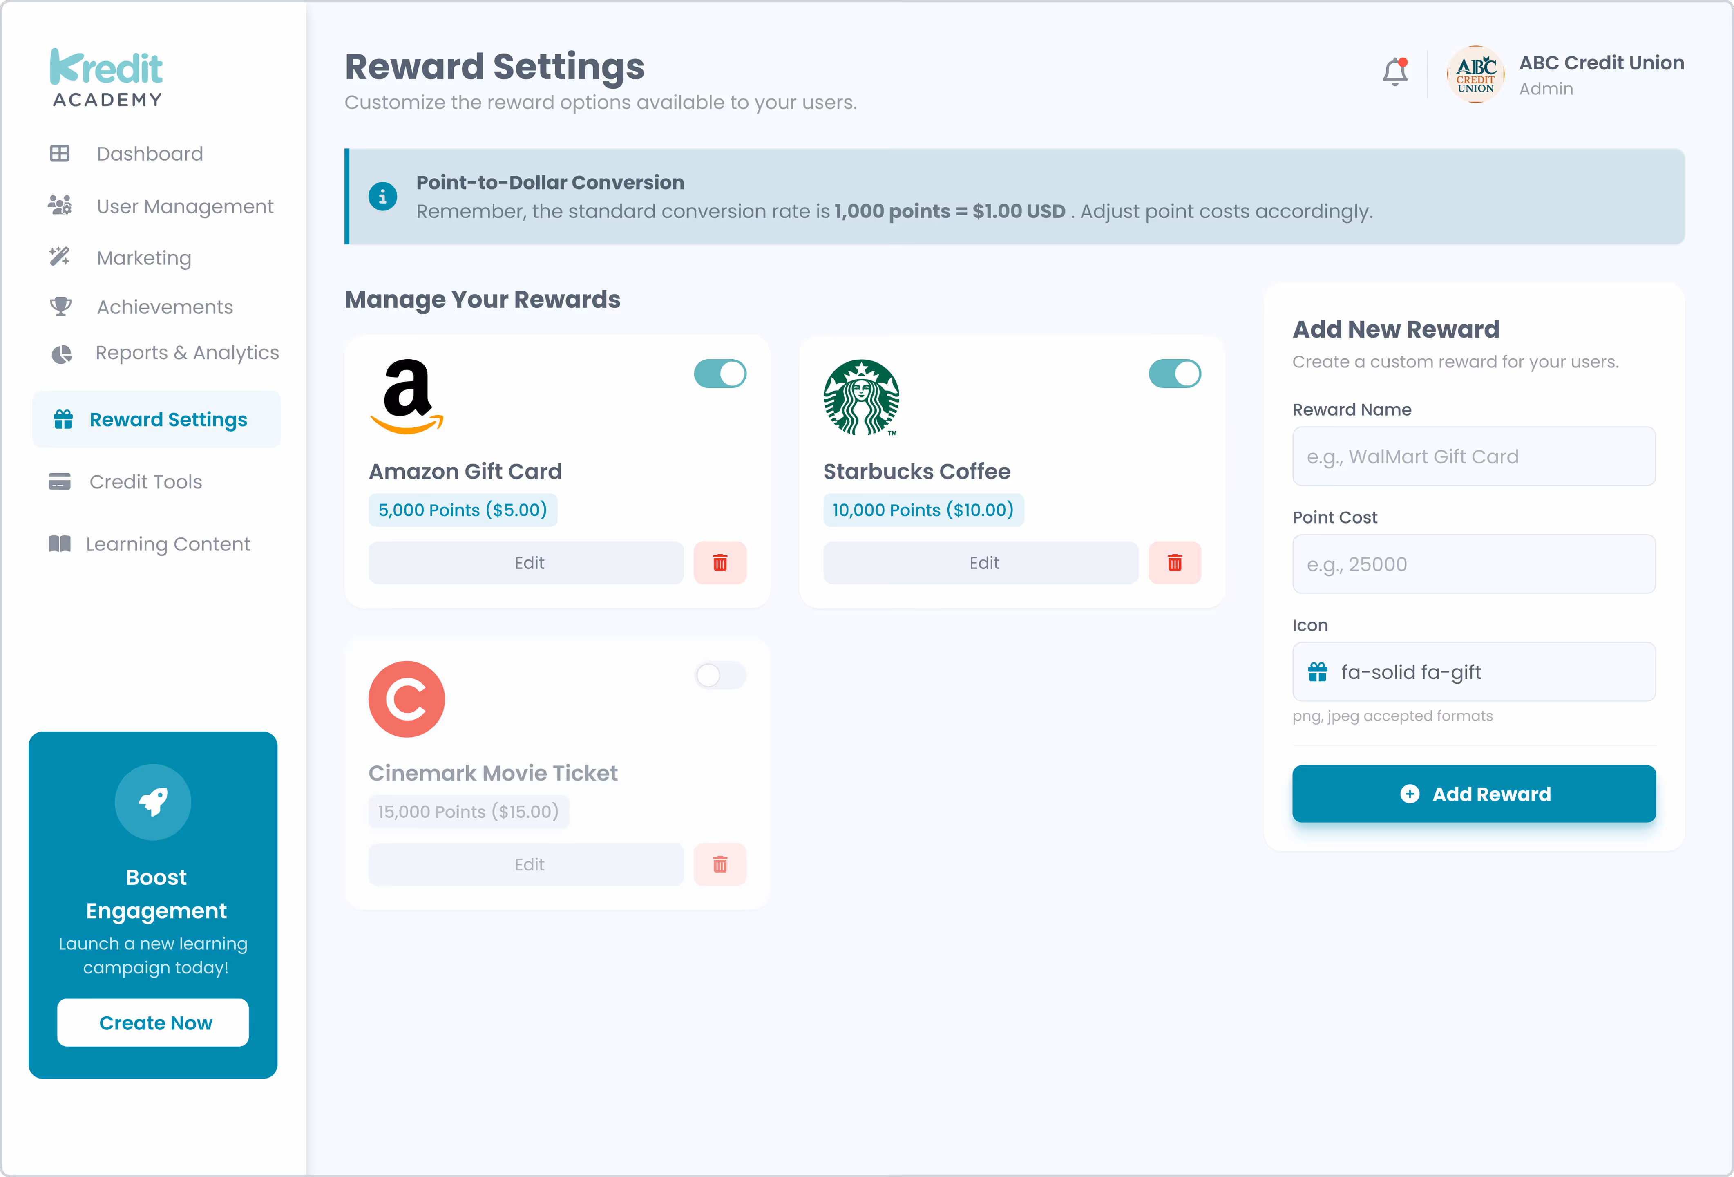Turn off the Starbucks Coffee reward
This screenshot has height=1177, width=1734.
coord(1174,373)
